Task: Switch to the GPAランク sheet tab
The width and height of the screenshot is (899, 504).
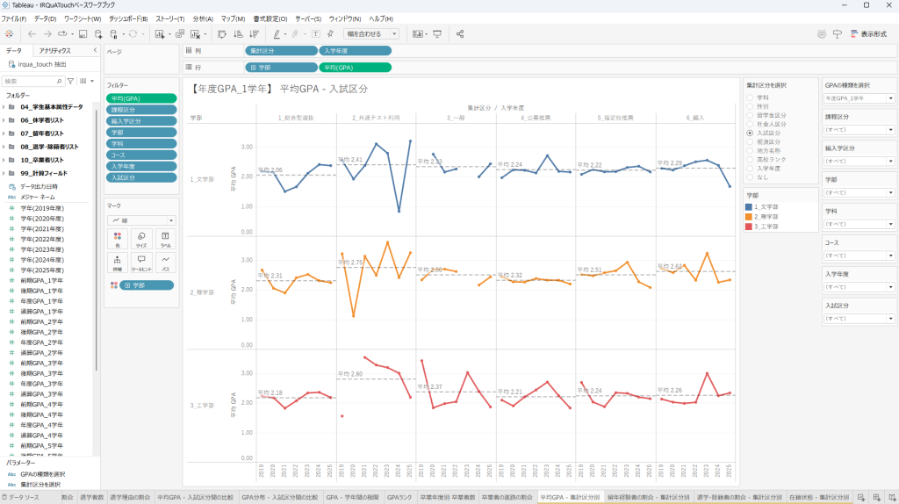Action: (399, 497)
